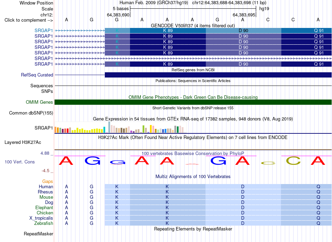Viewport: 332px width, 242px height.
Task: Click D 90 codon in light-blue SRGAP1 transcript
Action: pos(243,30)
